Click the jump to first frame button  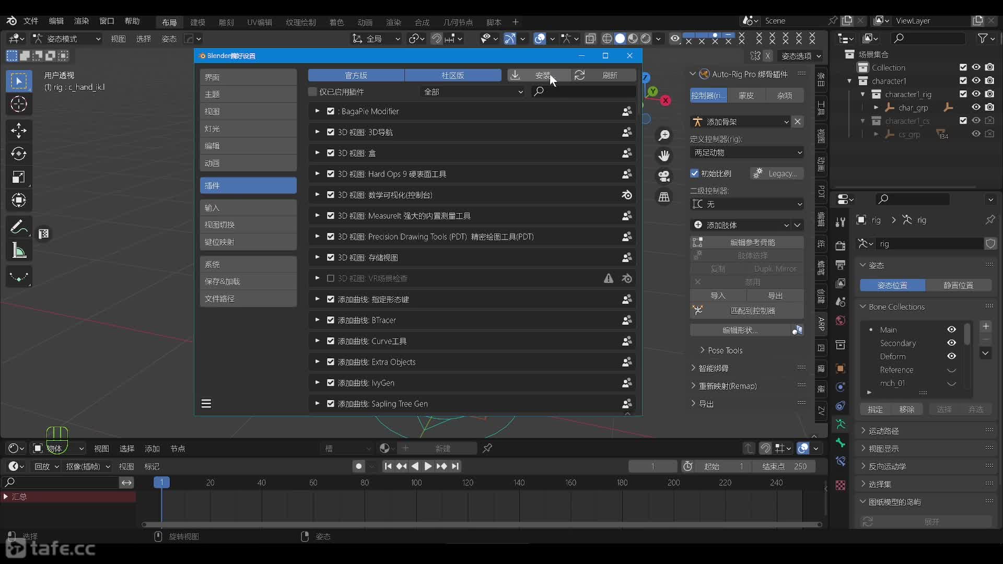pos(388,466)
